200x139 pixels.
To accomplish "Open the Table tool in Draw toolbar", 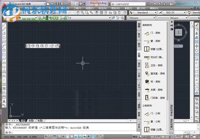I will click(4, 97).
